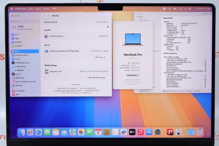Image resolution: width=219 pixels, height=146 pixels.
Task: Click the macOS Sequoia row
Action: pyautogui.click(x=76, y=36)
